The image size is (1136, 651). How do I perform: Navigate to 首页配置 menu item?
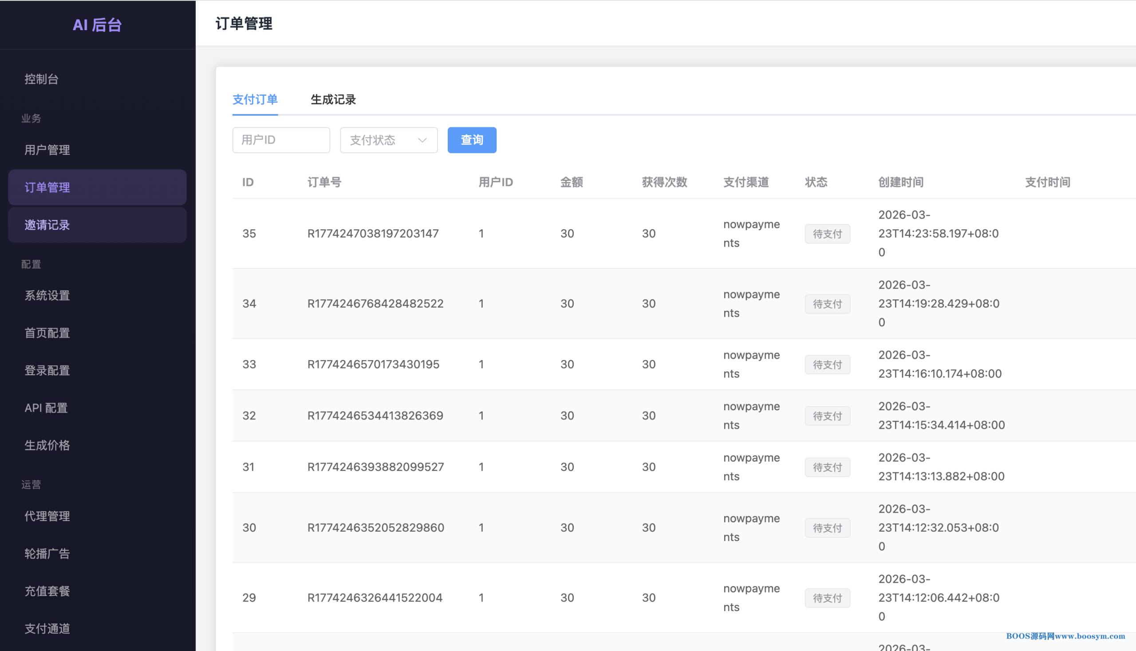click(47, 333)
